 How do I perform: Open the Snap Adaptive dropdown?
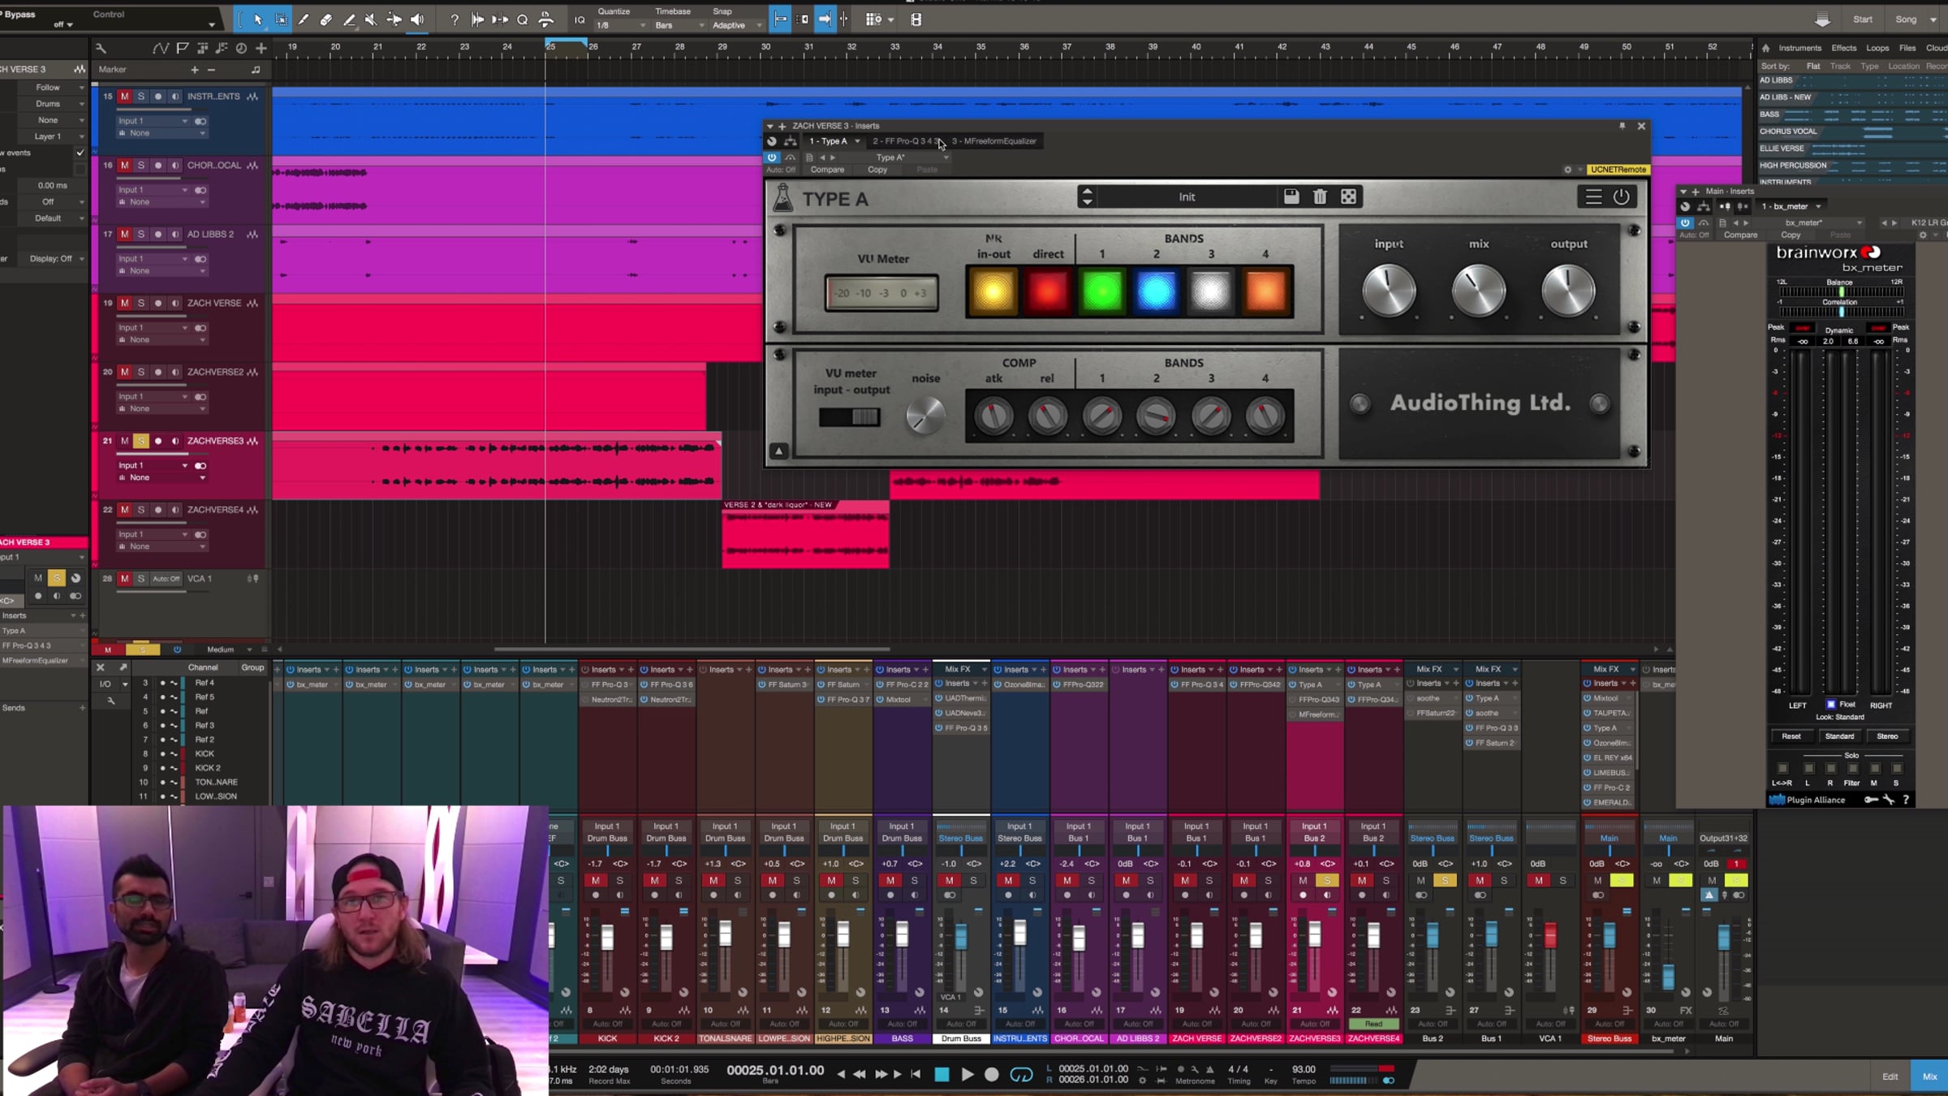point(737,25)
